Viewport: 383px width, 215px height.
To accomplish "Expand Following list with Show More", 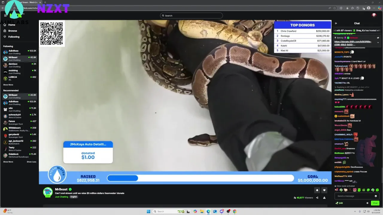I will (8, 85).
